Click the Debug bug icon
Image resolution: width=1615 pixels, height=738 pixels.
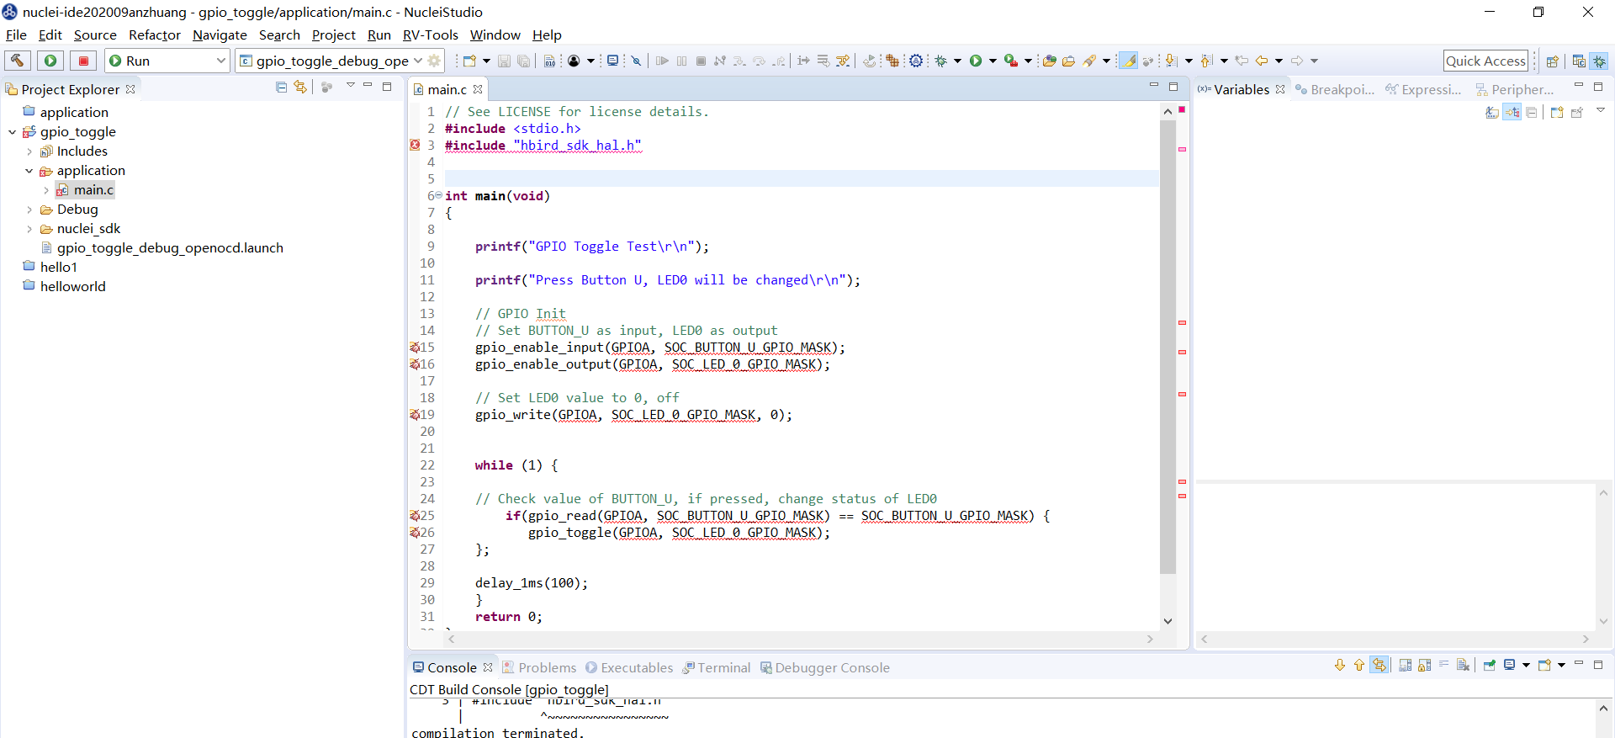(941, 61)
